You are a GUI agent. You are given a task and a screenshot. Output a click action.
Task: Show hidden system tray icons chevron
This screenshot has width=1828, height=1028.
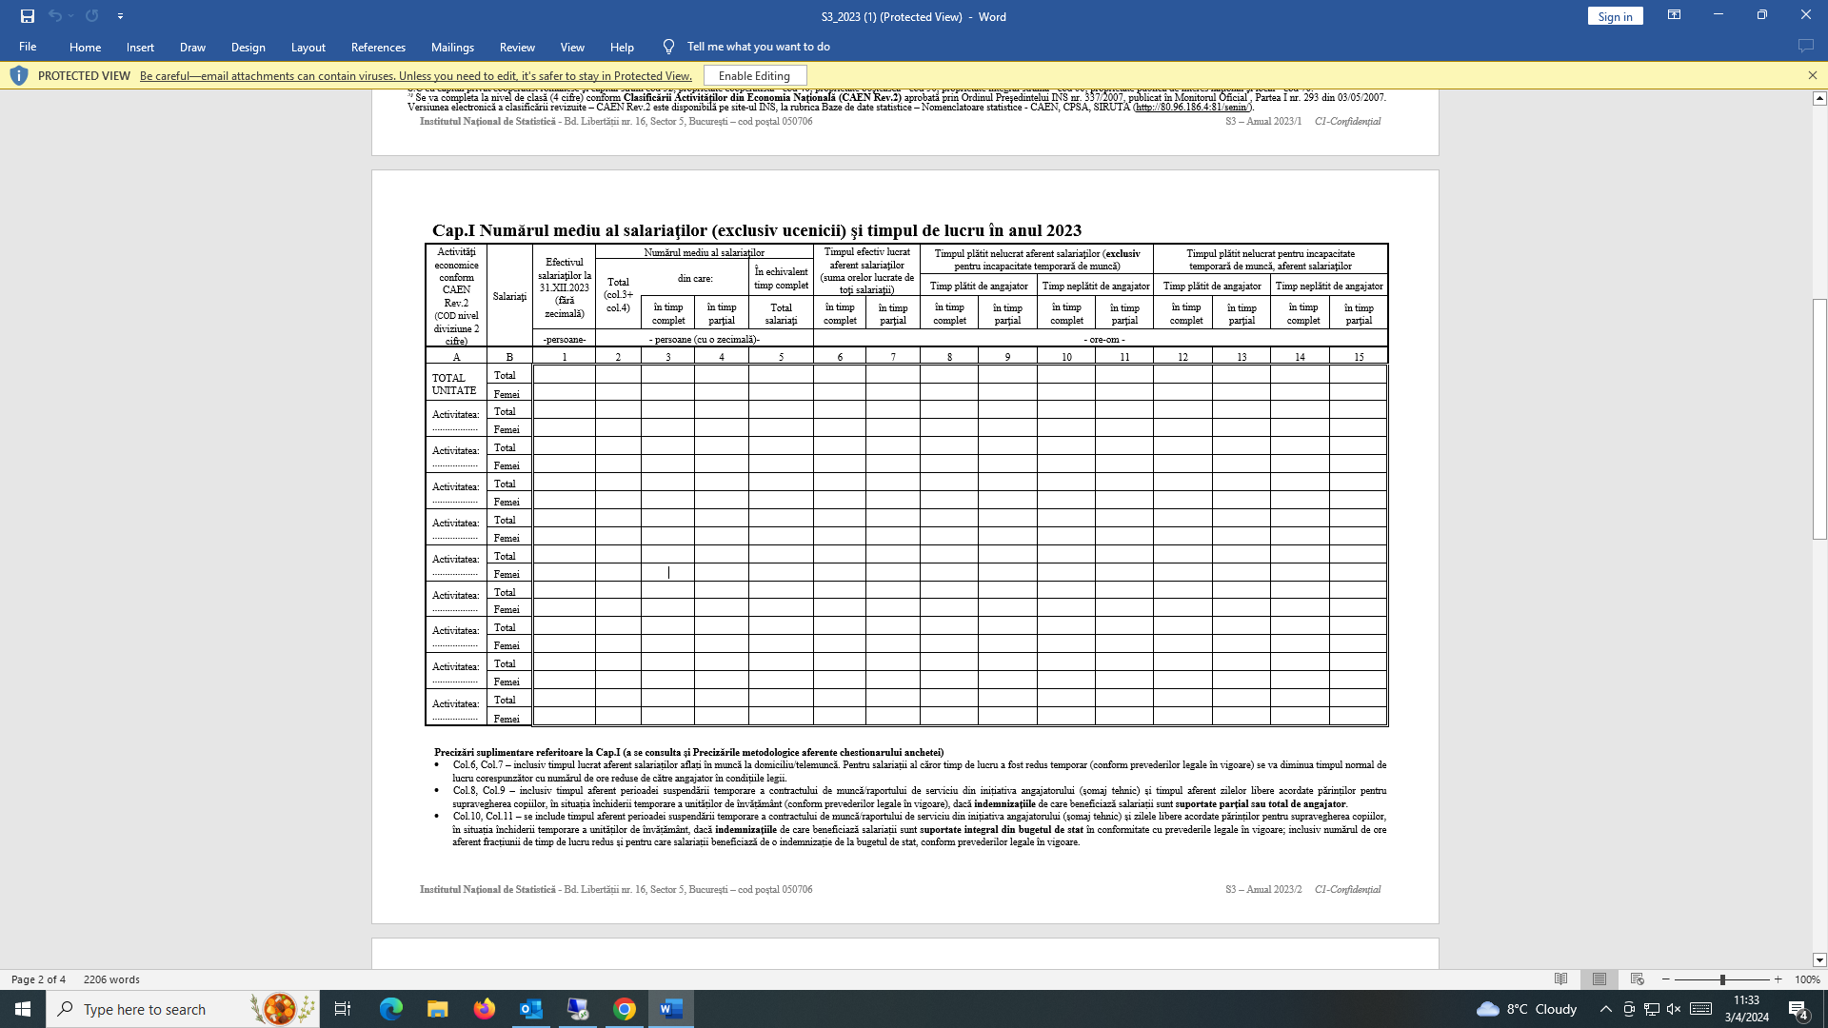pos(1605,1009)
